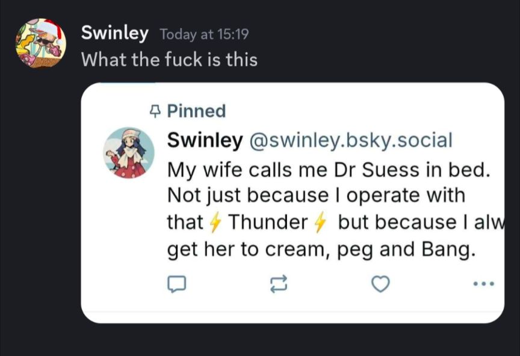Select the "Pinned" label on the post
Screen dimensions: 520x356
click(x=196, y=111)
